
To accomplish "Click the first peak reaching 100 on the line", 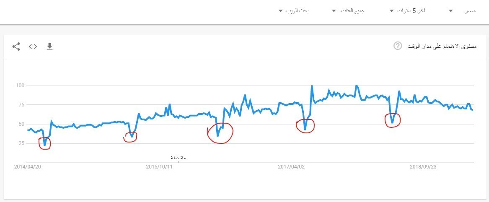I will [312, 85].
